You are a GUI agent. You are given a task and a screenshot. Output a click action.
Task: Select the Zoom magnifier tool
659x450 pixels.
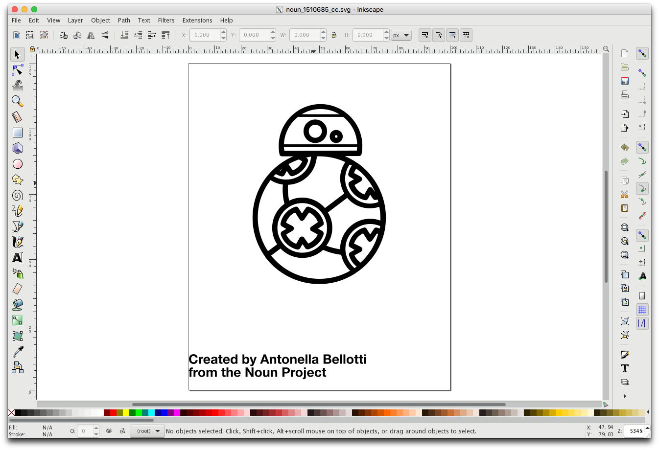coord(17,101)
